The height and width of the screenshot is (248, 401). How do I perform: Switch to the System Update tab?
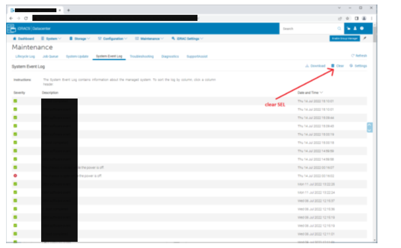[77, 56]
